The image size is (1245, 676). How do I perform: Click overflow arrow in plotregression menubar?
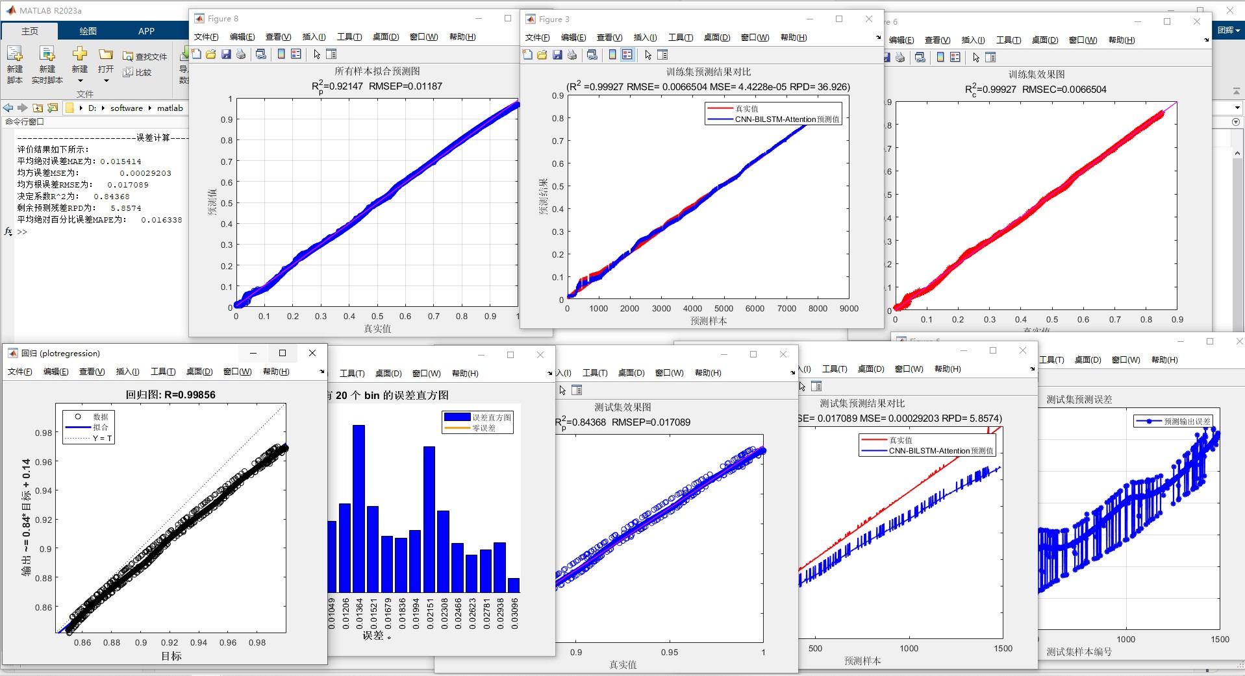point(321,372)
